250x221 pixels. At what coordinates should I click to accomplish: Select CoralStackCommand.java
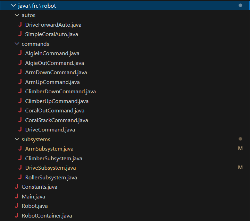pos(56,120)
